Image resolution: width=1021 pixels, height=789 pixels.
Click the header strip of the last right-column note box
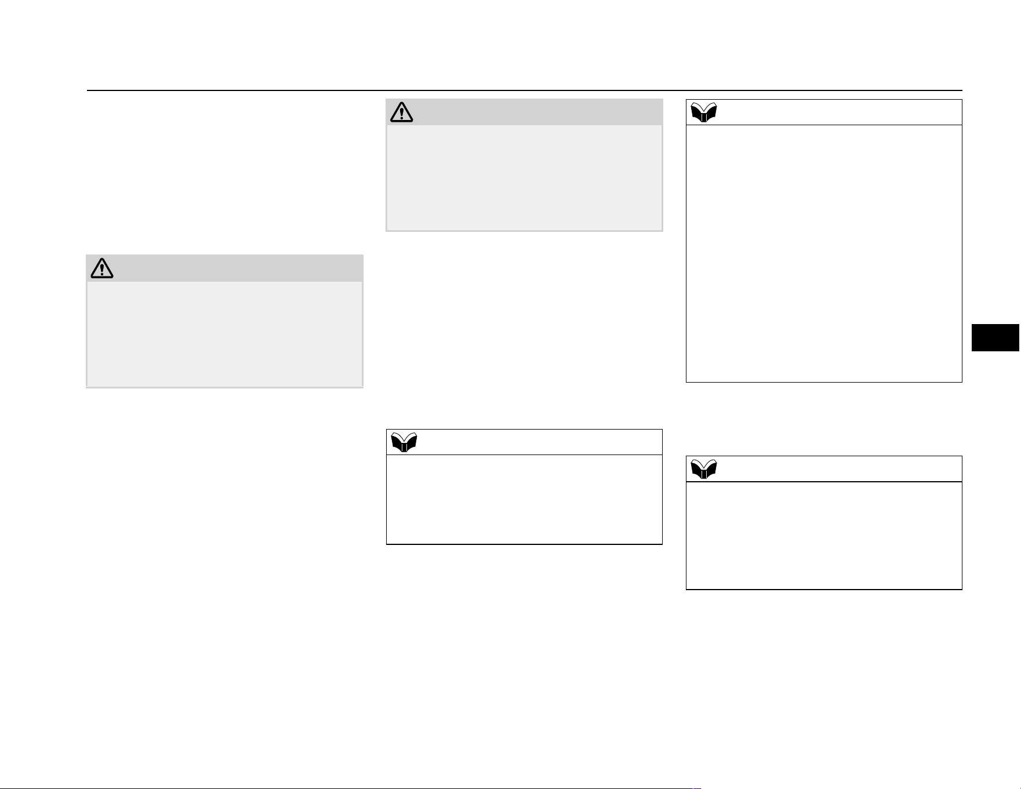pos(824,469)
